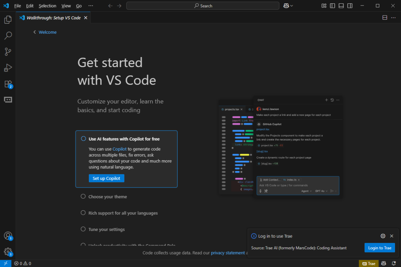This screenshot has height=267, width=401.
Task: Click the Login to Trae button
Action: pos(379,248)
